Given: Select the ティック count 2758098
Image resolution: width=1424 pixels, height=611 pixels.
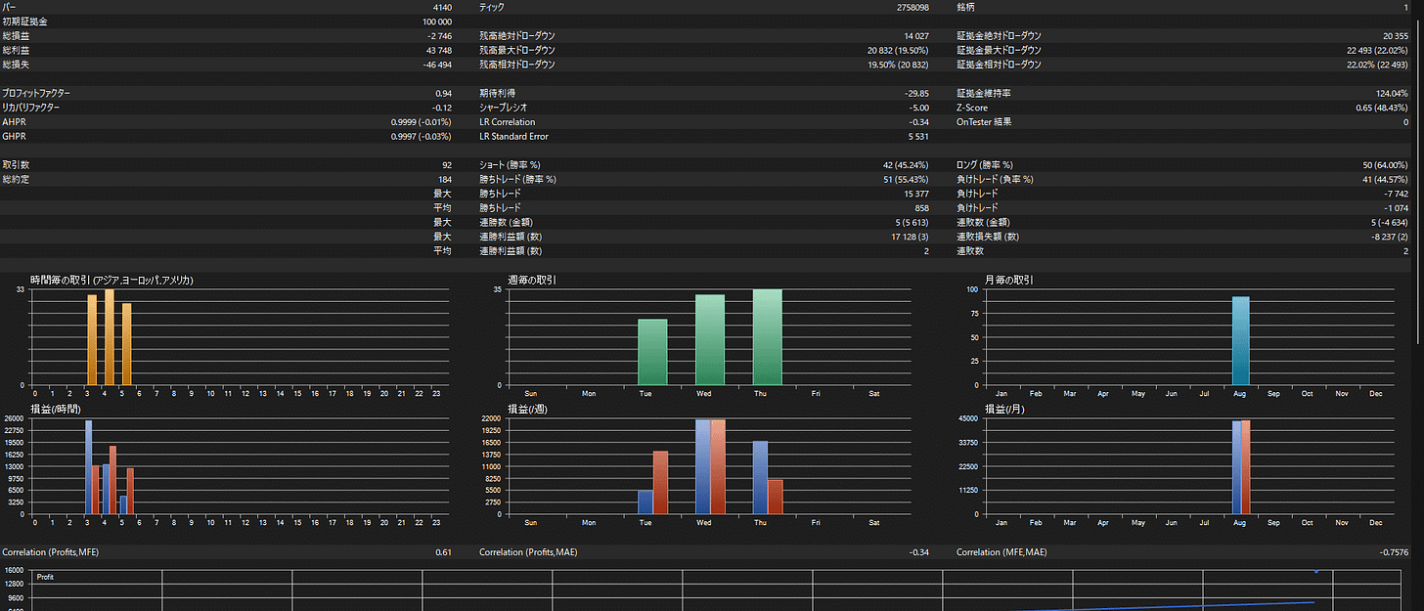Looking at the screenshot, I should [912, 7].
